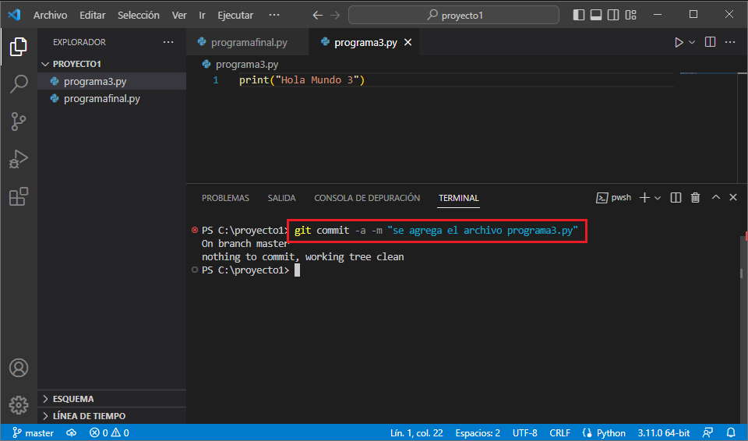Screen dimensions: 748x441
Task: Open the Accounts menu icon
Action: click(19, 368)
